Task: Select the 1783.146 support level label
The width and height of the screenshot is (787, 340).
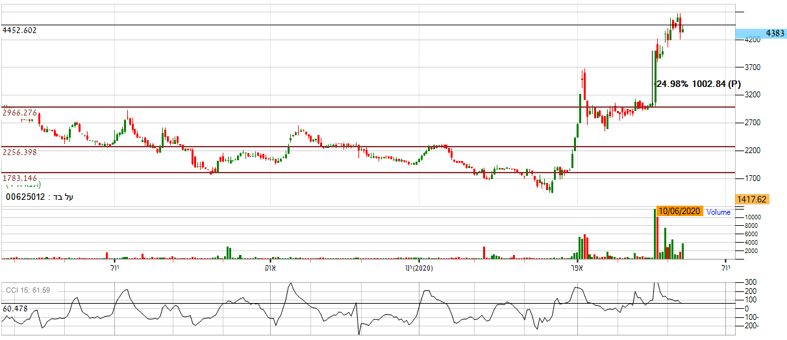Action: 21,178
